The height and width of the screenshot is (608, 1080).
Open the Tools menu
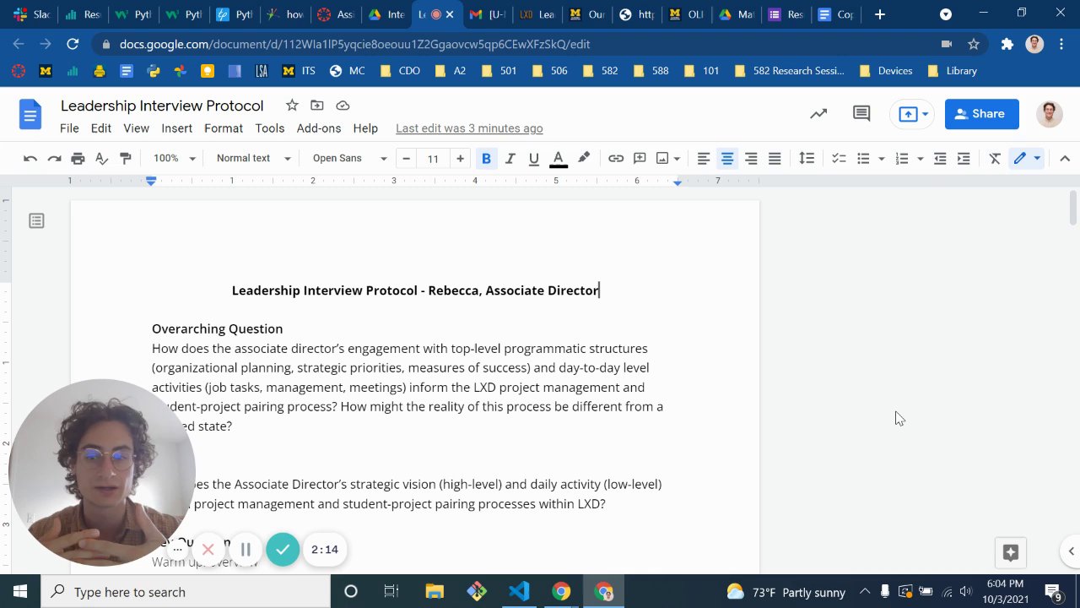coord(270,128)
